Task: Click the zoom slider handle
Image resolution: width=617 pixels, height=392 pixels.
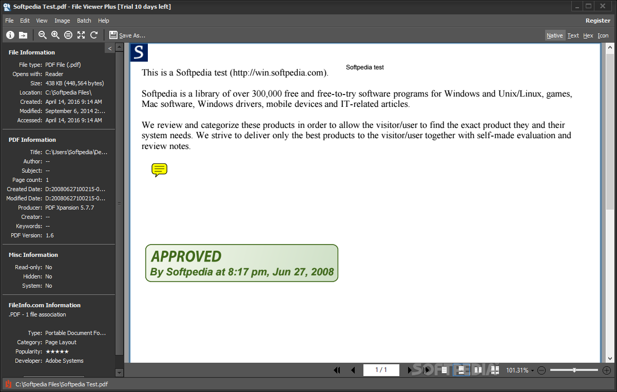Action: pyautogui.click(x=574, y=370)
